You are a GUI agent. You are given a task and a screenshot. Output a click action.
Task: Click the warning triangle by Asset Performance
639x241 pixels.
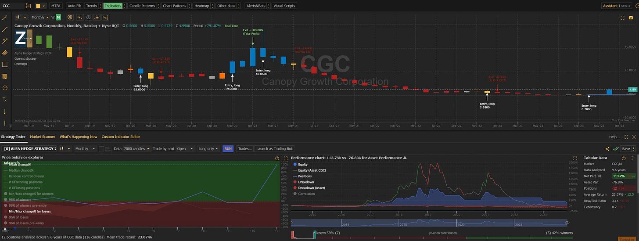coord(405,158)
